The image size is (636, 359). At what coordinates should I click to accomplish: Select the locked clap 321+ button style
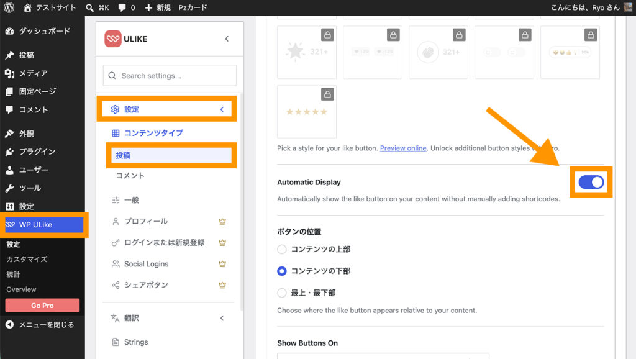[x=438, y=52]
